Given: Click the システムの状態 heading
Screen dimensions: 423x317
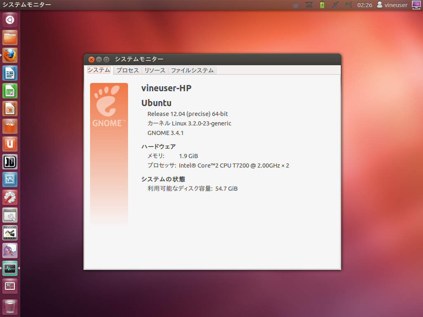Looking at the screenshot, I should click(x=163, y=179).
